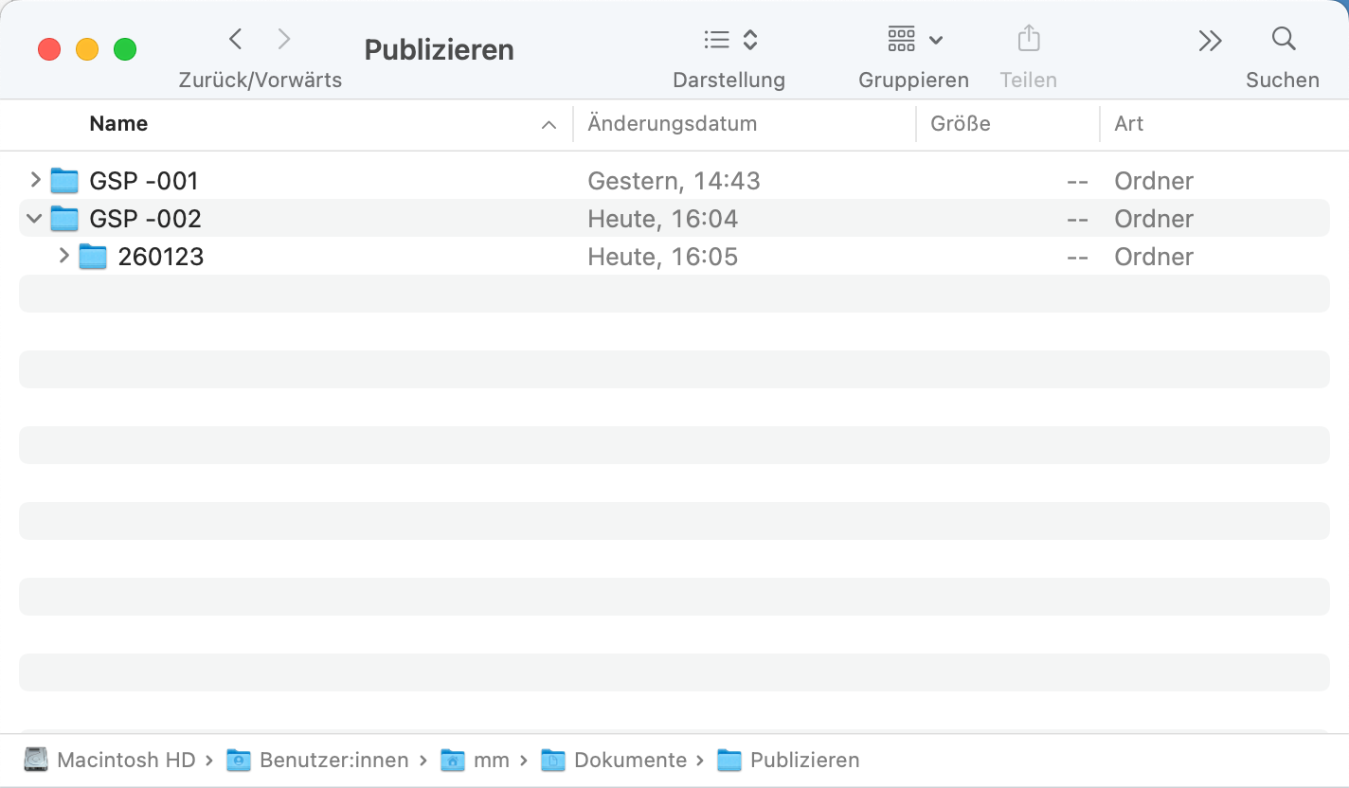Click the Macintosh HD disk icon
Image resolution: width=1349 pixels, height=788 pixels.
coord(36,760)
